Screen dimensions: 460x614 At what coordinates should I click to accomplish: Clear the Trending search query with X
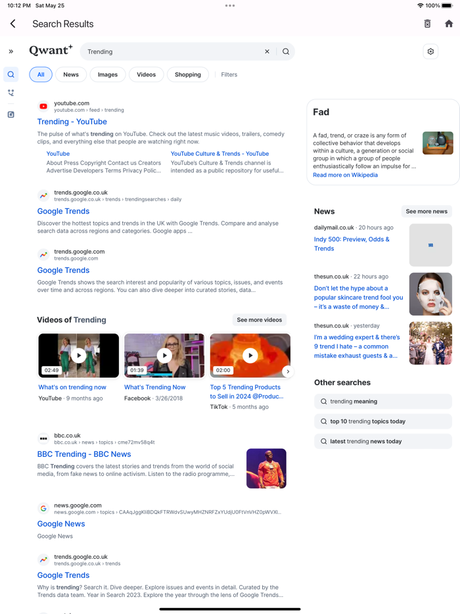tap(267, 51)
